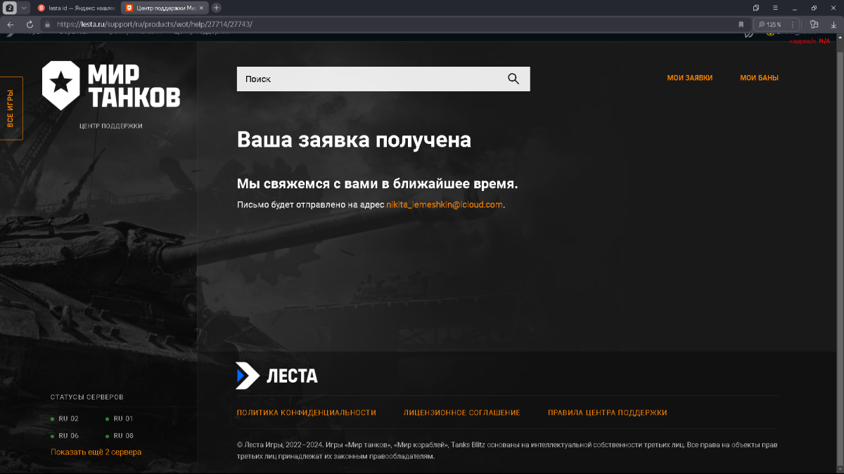This screenshot has height=474, width=844.
Task: Click the 125% zoom indicator
Action: (769, 24)
